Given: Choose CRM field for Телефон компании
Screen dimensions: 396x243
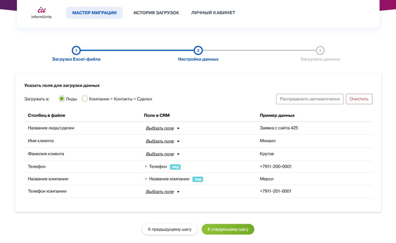Looking at the screenshot, I should pyautogui.click(x=162, y=191).
